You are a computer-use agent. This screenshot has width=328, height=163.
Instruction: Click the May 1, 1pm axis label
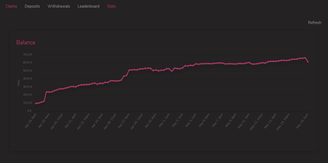pos(164,120)
